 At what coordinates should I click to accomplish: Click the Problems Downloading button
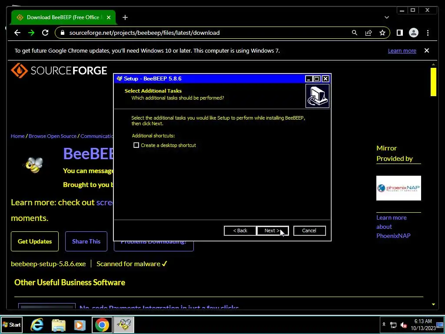(153, 246)
